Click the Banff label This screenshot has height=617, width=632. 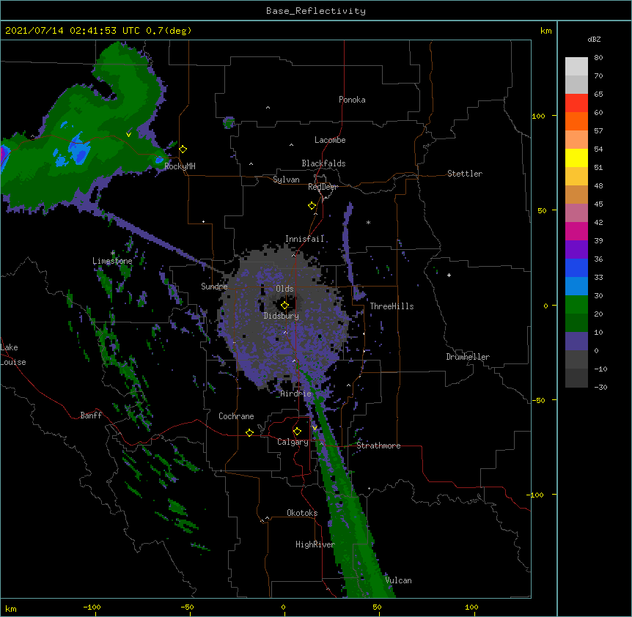(x=91, y=415)
